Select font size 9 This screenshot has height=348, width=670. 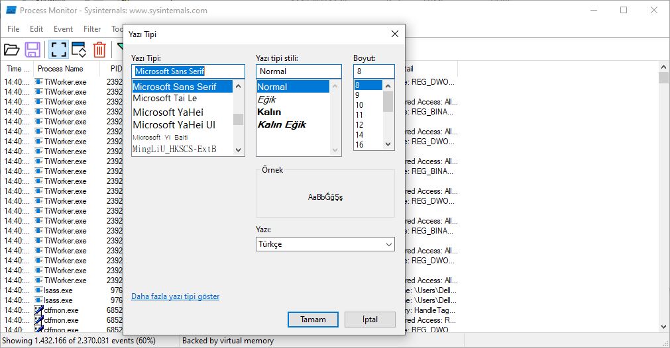[x=368, y=95]
